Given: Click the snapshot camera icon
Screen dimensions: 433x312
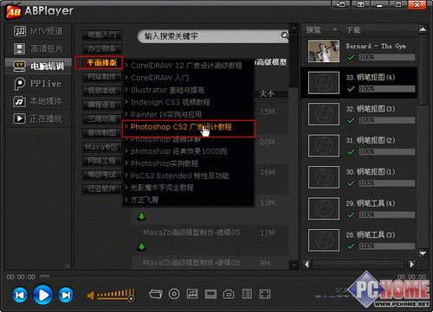Looking at the screenshot, I should 229,294.
